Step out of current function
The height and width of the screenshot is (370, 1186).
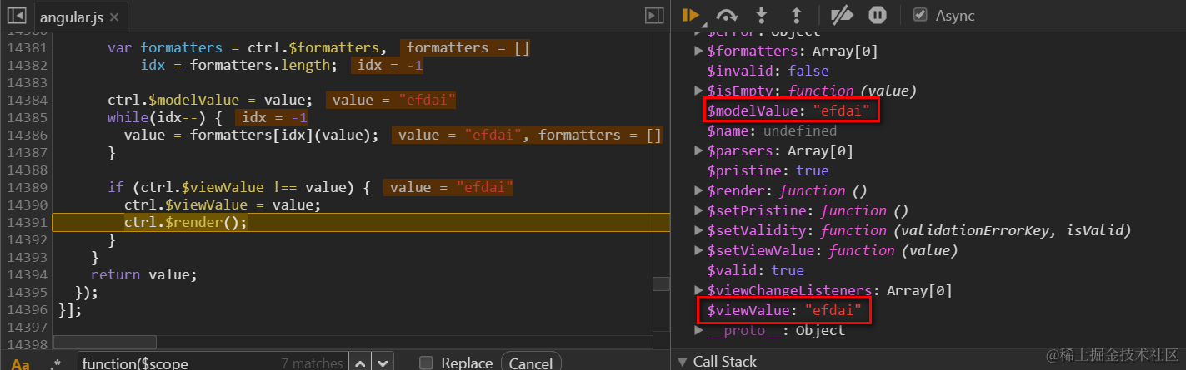click(x=796, y=15)
